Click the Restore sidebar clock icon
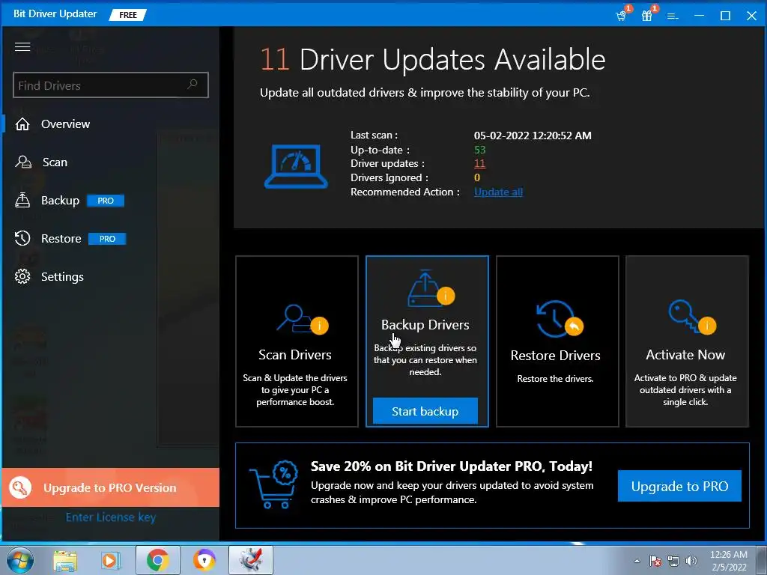 point(22,238)
